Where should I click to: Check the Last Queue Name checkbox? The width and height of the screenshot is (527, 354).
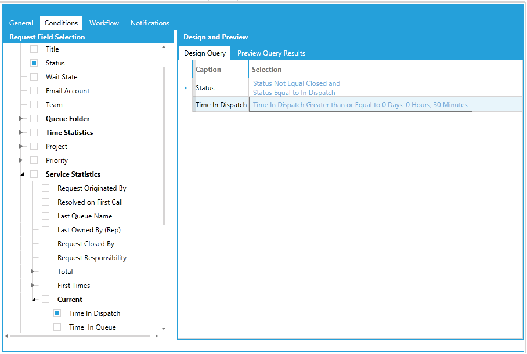(46, 216)
